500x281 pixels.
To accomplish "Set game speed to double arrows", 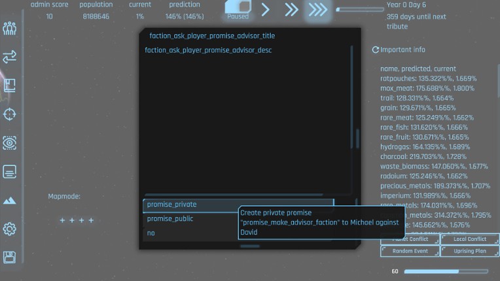I will (x=292, y=10).
